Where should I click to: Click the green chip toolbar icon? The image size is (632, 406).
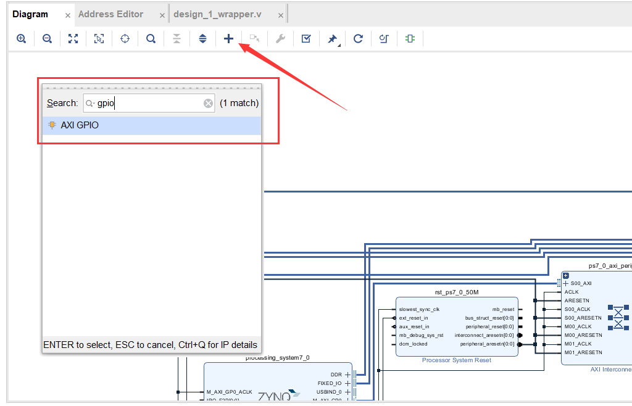[410, 39]
